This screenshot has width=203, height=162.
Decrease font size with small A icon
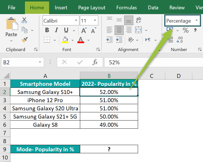[x=93, y=30]
